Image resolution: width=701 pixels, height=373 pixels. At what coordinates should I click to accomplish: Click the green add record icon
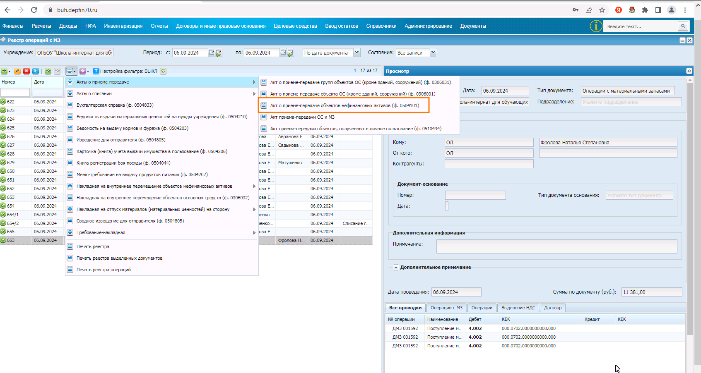click(x=4, y=71)
